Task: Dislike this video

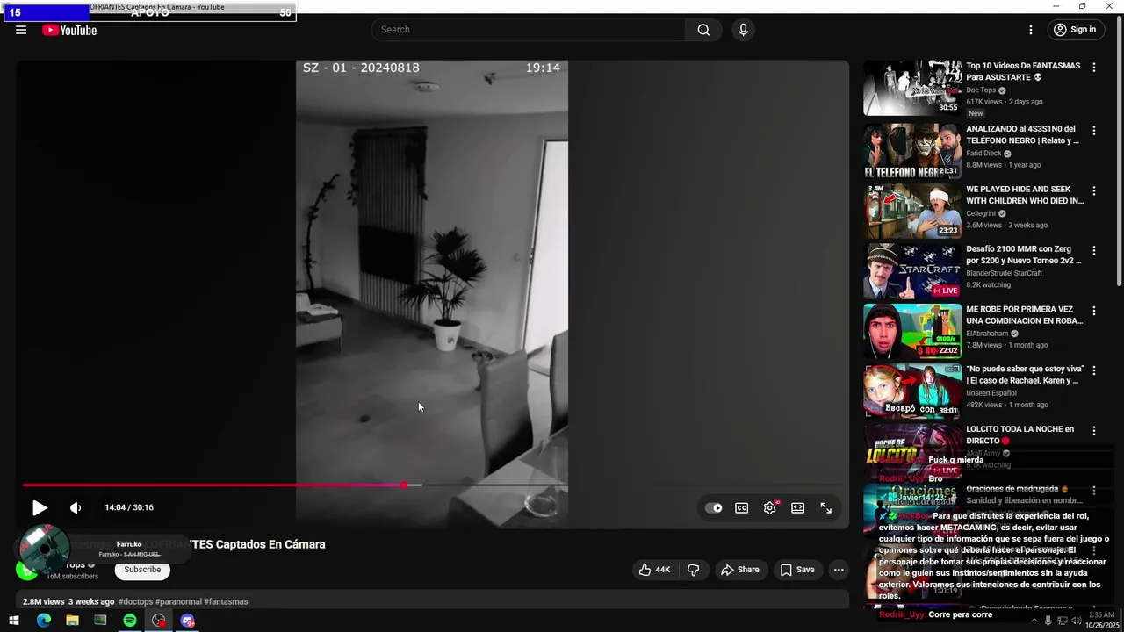Action: pyautogui.click(x=693, y=570)
